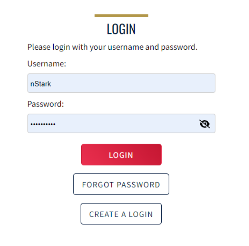The width and height of the screenshot is (249, 246).
Task: Click the 'Please login with your username' instruction
Action: coord(112,47)
